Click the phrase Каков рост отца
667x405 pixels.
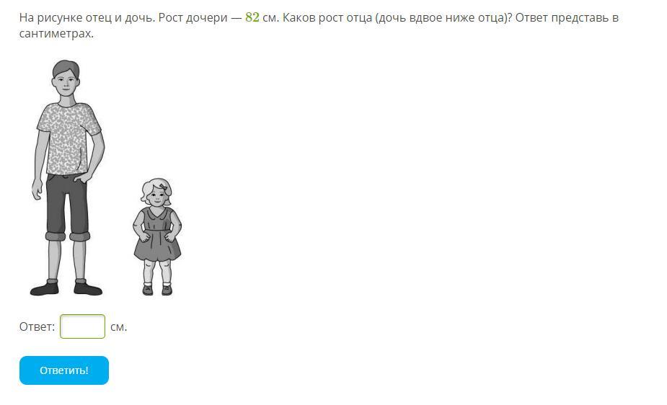327,18
